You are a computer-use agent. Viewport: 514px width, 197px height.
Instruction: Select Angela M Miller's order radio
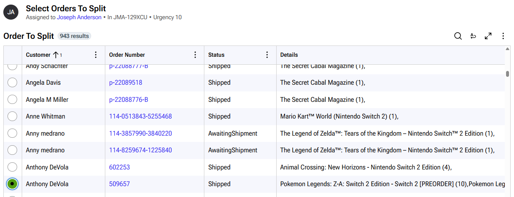coord(13,99)
